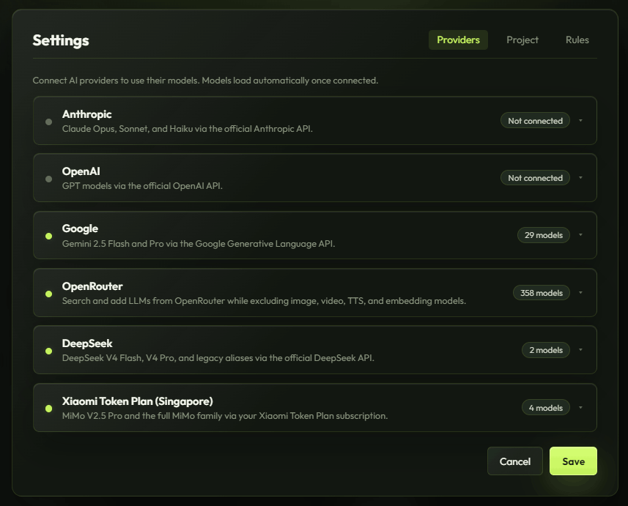Click OpenRouter's 358 models badge
The width and height of the screenshot is (628, 506).
(x=542, y=293)
